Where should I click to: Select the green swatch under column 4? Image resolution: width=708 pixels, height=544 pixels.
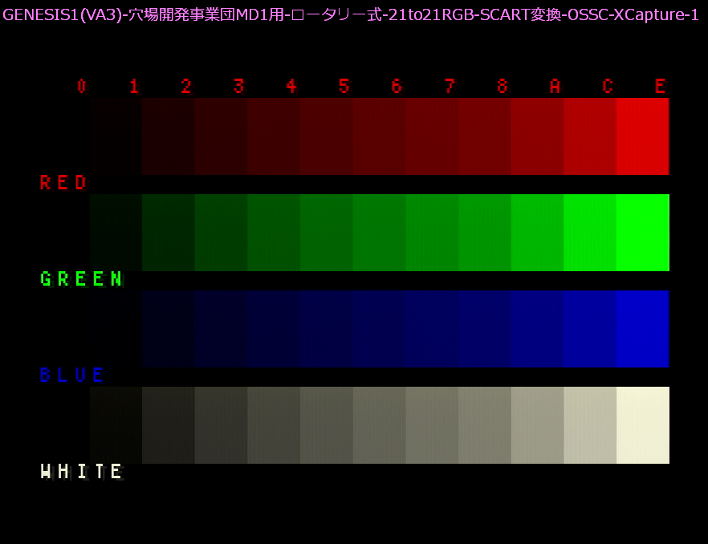point(274,233)
